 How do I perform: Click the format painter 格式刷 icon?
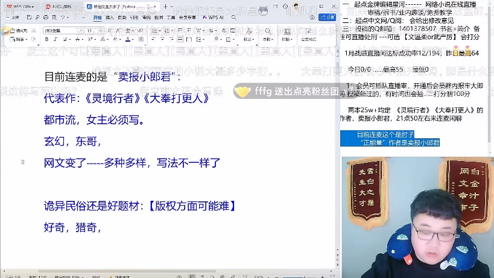tap(13, 31)
